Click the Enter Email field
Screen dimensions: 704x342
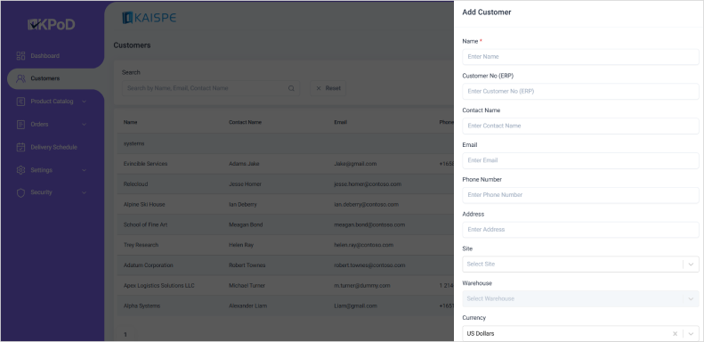pyautogui.click(x=580, y=160)
